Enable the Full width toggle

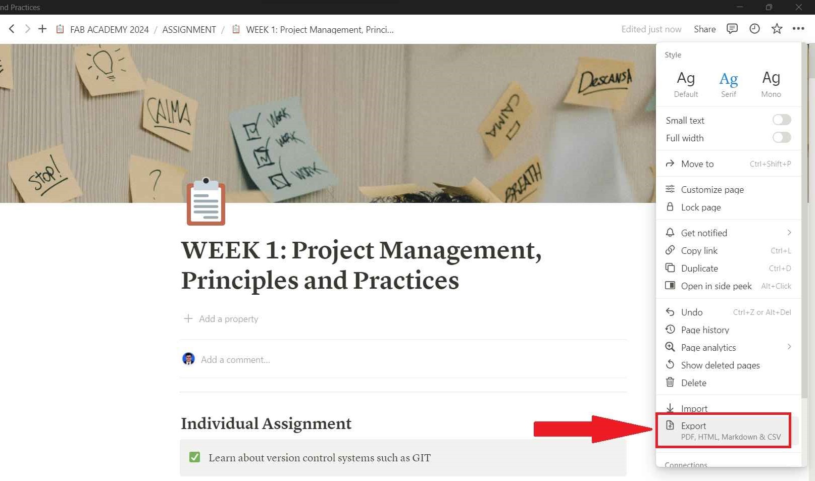[781, 137]
